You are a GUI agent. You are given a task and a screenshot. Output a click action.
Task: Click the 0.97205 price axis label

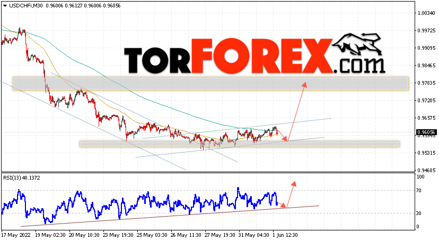(426, 100)
